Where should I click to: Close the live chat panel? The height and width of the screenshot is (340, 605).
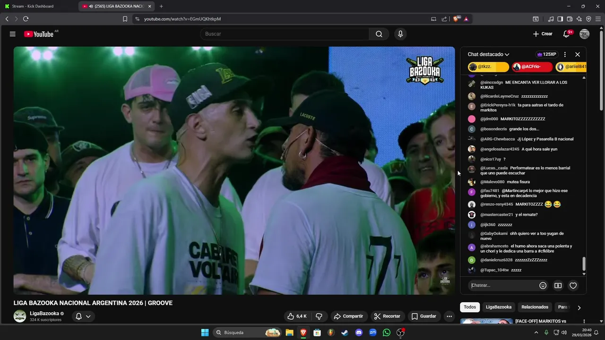pyautogui.click(x=578, y=54)
